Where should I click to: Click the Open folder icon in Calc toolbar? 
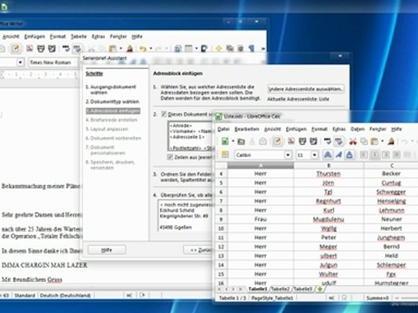240,141
